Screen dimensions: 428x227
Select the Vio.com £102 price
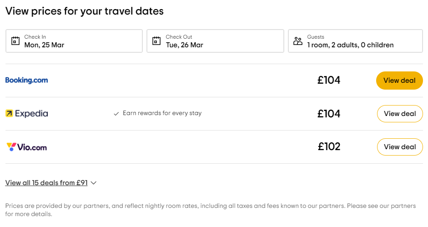[329, 147]
